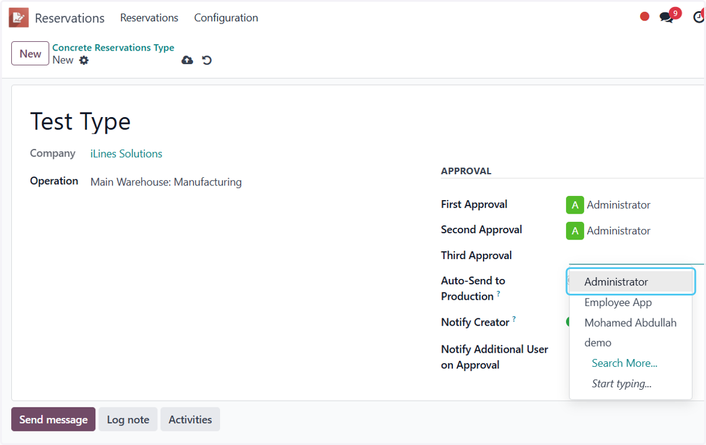This screenshot has width=706, height=445.
Task: Toggle the Notify Creator switch
Action: [568, 322]
